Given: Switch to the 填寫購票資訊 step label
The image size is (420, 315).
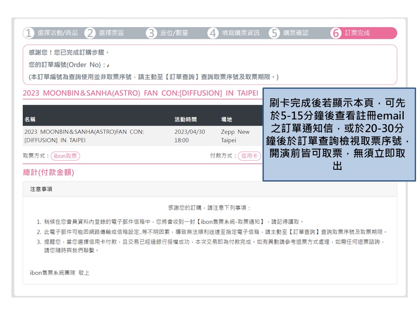Looking at the screenshot, I should (x=241, y=33).
